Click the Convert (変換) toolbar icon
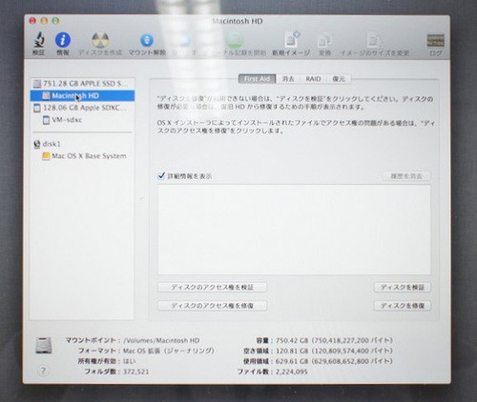This screenshot has width=477, height=402. (324, 40)
